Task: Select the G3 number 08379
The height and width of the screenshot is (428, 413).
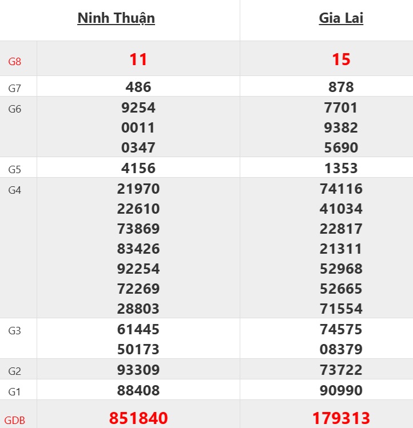Action: [341, 349]
